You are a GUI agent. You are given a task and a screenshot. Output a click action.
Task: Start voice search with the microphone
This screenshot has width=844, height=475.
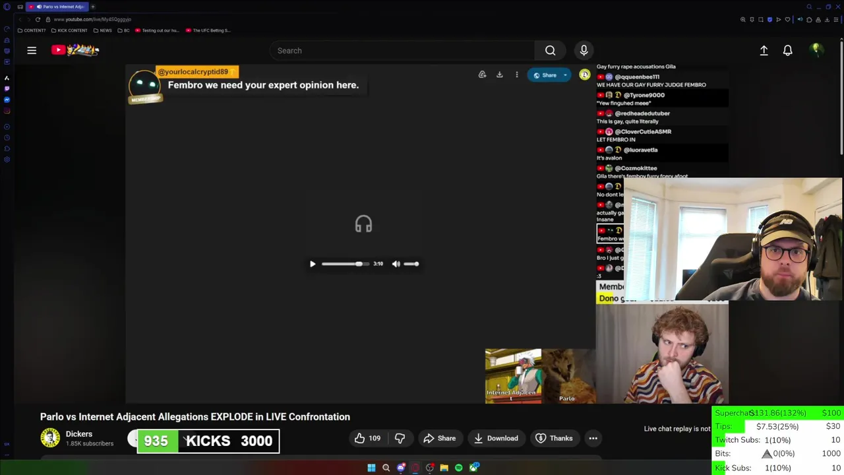coord(584,50)
